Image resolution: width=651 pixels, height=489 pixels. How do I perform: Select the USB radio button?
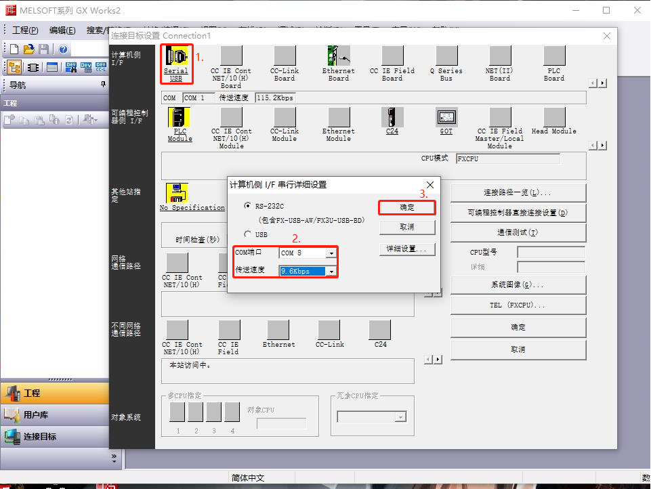click(248, 234)
